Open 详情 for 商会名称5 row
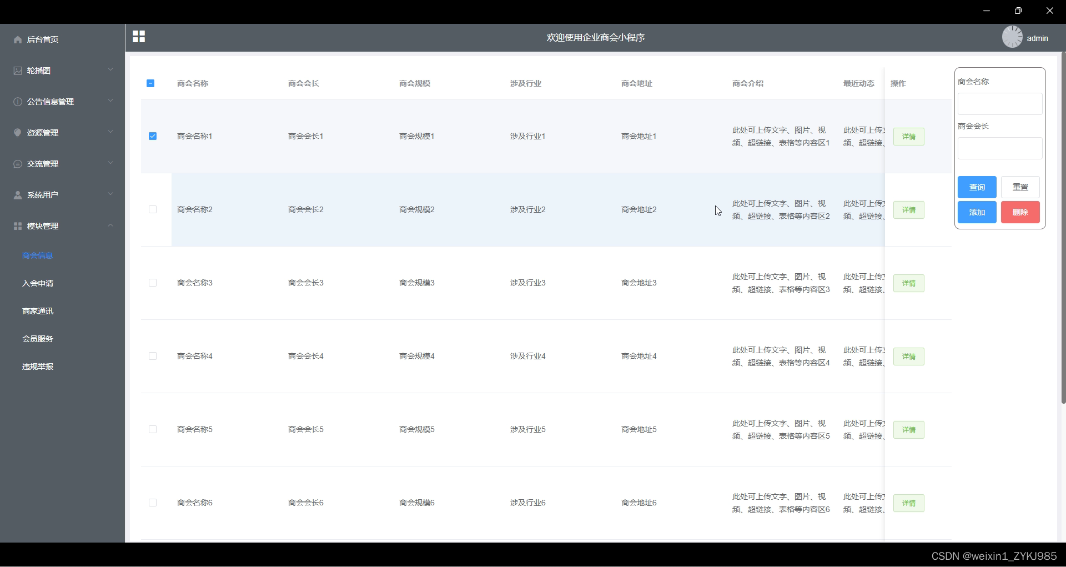 pos(908,430)
